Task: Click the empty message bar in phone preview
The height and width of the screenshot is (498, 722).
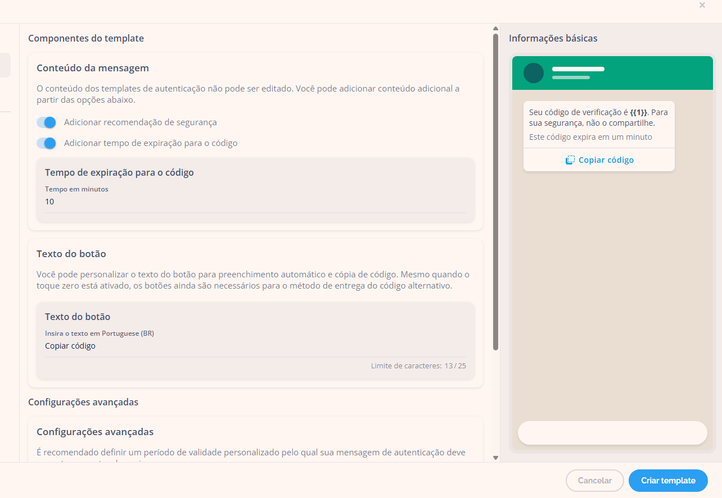Action: [x=612, y=433]
